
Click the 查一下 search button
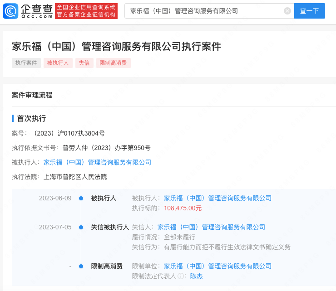309,11
